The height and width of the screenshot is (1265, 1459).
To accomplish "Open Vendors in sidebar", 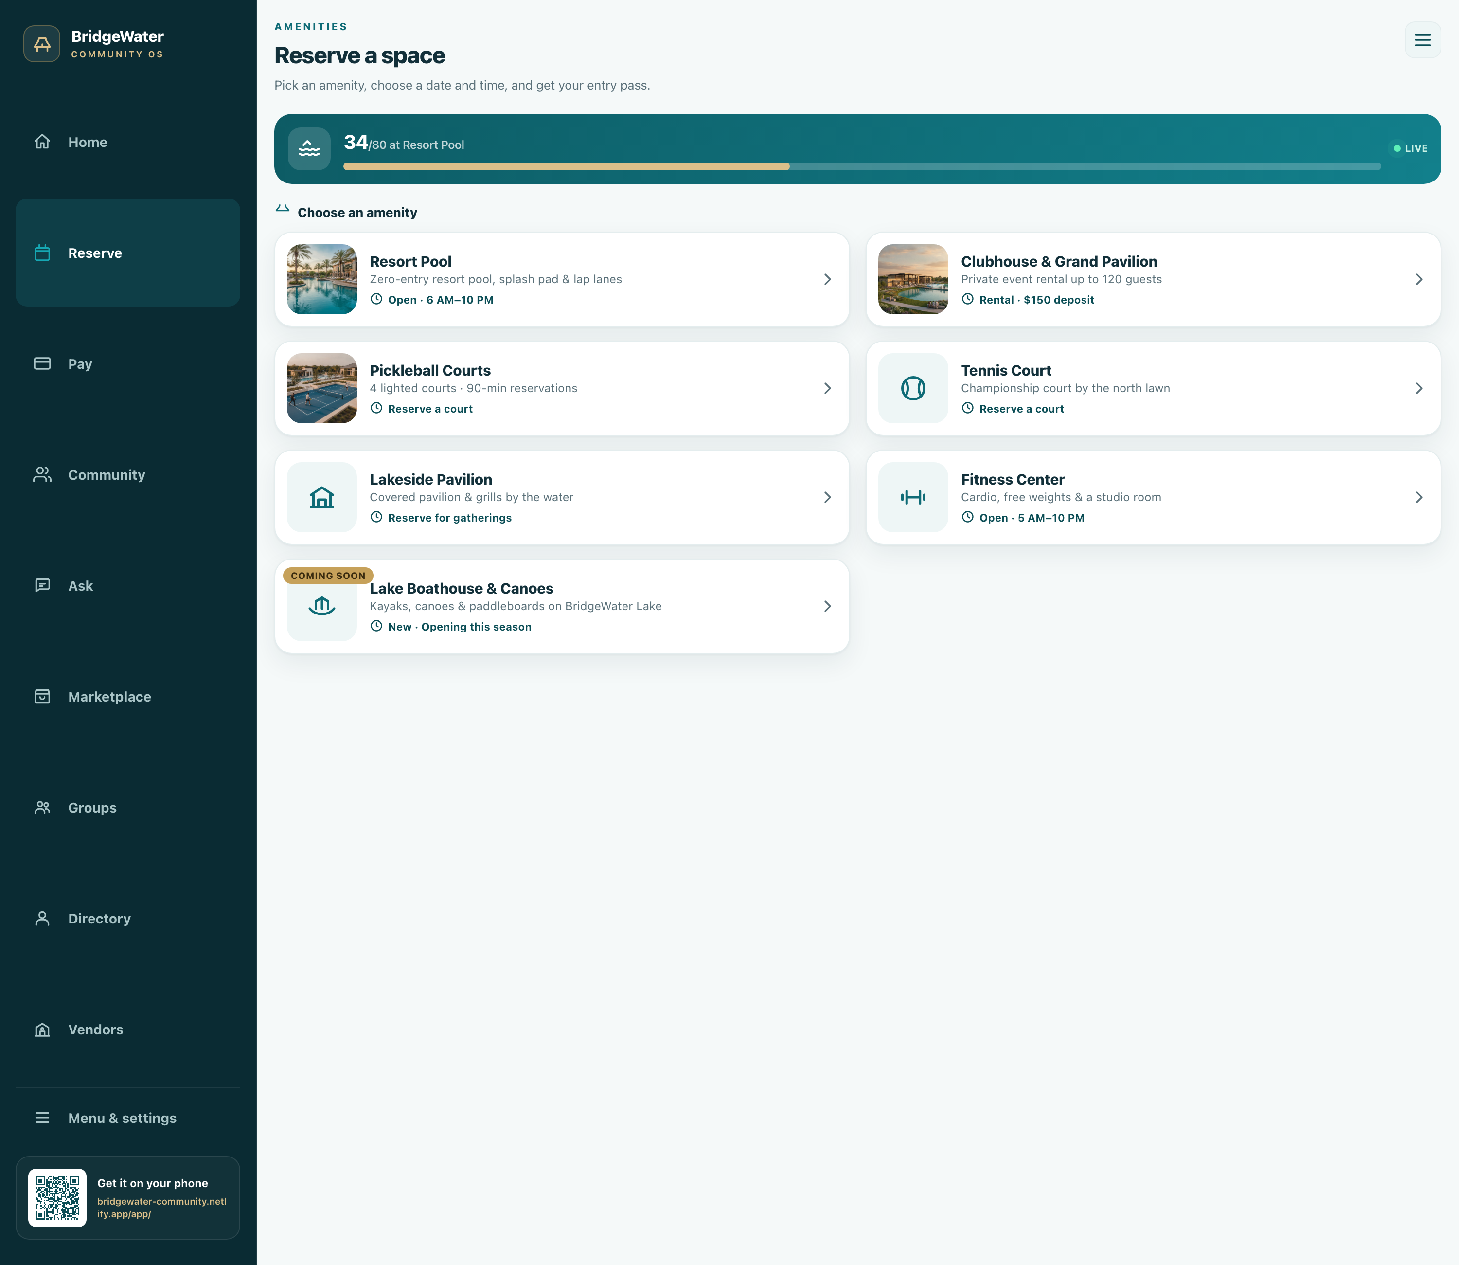I will coord(128,1029).
